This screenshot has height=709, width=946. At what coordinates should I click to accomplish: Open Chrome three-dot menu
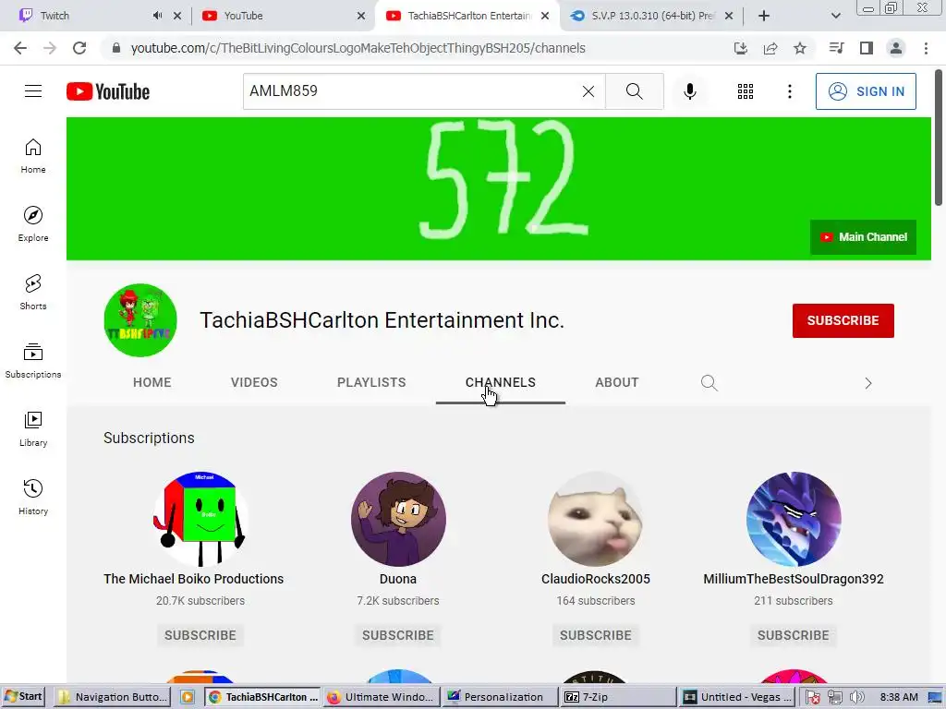(x=926, y=48)
